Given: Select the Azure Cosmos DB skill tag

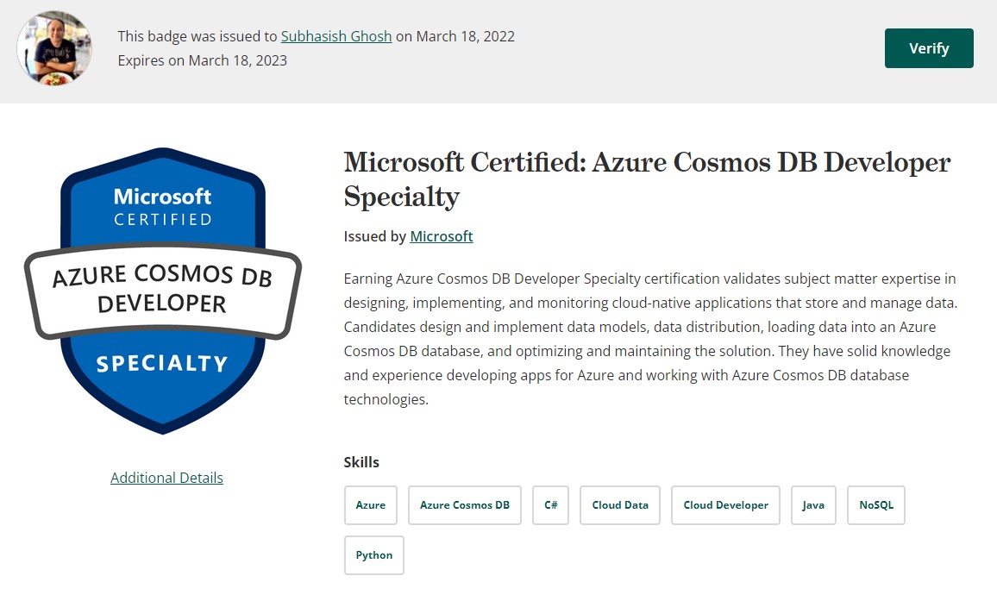Looking at the screenshot, I should (465, 505).
